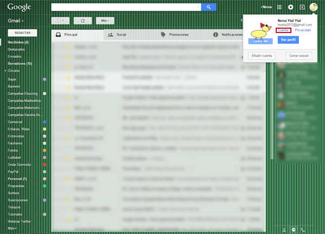This screenshot has height=234, width=325.
Task: Click the duck avatar in top bar
Action: point(314,7)
